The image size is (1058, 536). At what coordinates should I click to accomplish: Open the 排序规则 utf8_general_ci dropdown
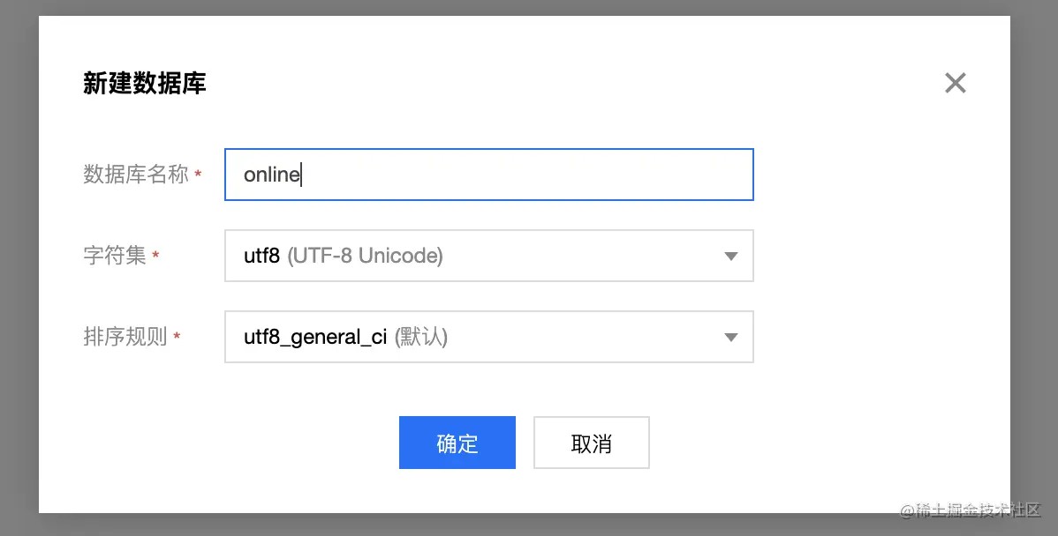tap(488, 337)
